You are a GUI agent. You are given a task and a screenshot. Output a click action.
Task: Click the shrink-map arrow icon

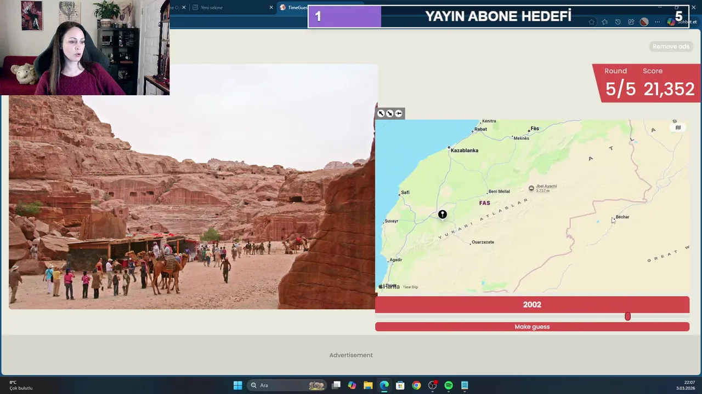[x=390, y=113]
